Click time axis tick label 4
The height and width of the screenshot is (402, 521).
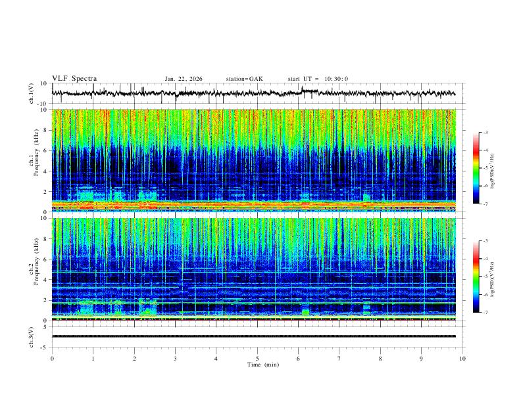tap(216, 359)
